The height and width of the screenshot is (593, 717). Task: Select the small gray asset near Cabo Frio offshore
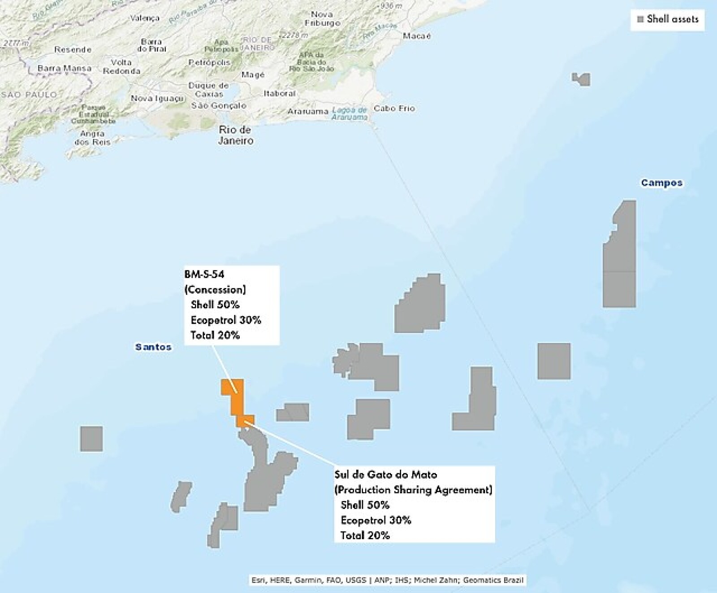(582, 80)
